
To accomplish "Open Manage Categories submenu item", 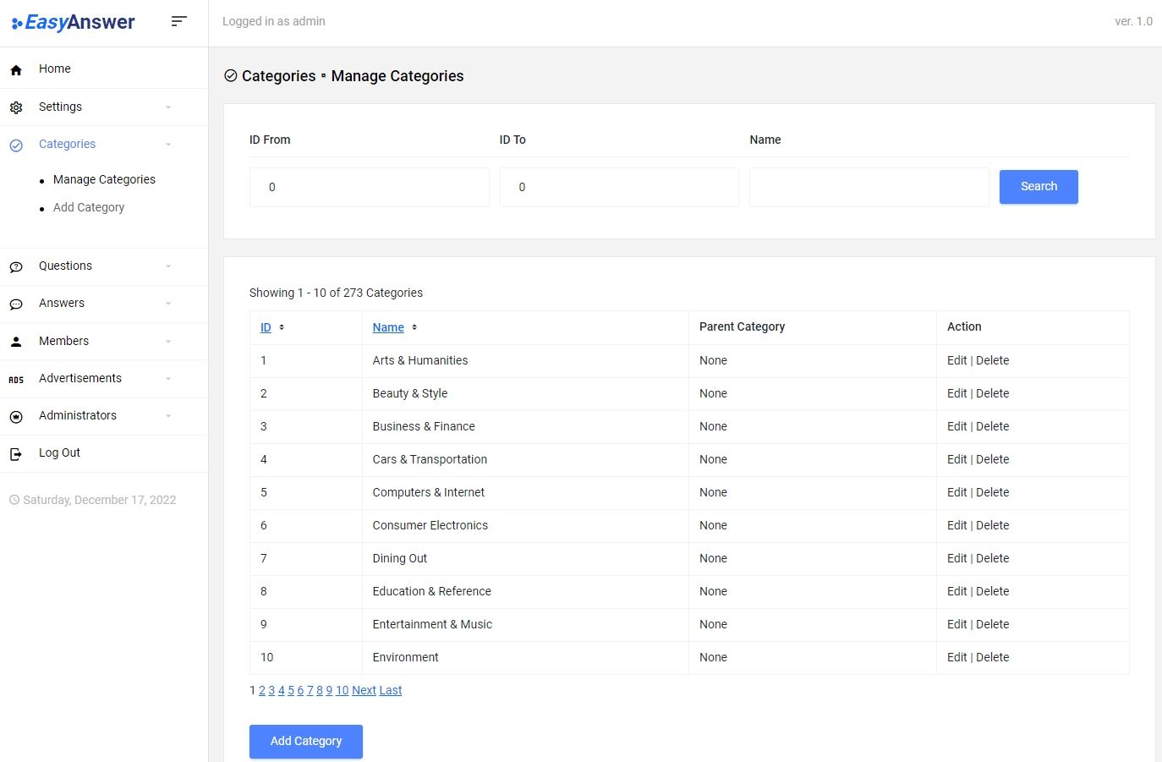I will point(104,179).
